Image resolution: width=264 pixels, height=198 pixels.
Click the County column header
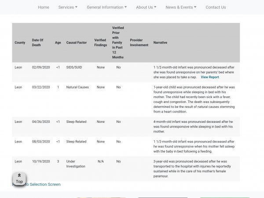[x=20, y=43]
